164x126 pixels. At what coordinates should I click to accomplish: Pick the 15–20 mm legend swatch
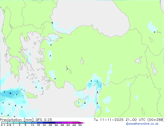[40, 123]
